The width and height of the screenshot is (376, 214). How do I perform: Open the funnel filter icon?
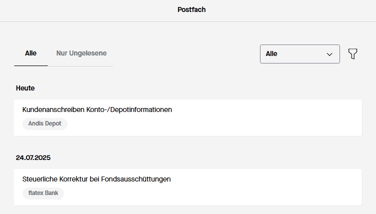(x=353, y=54)
